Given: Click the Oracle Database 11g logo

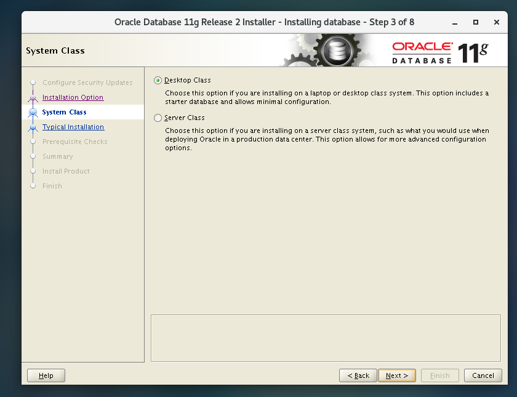Looking at the screenshot, I should pos(440,52).
